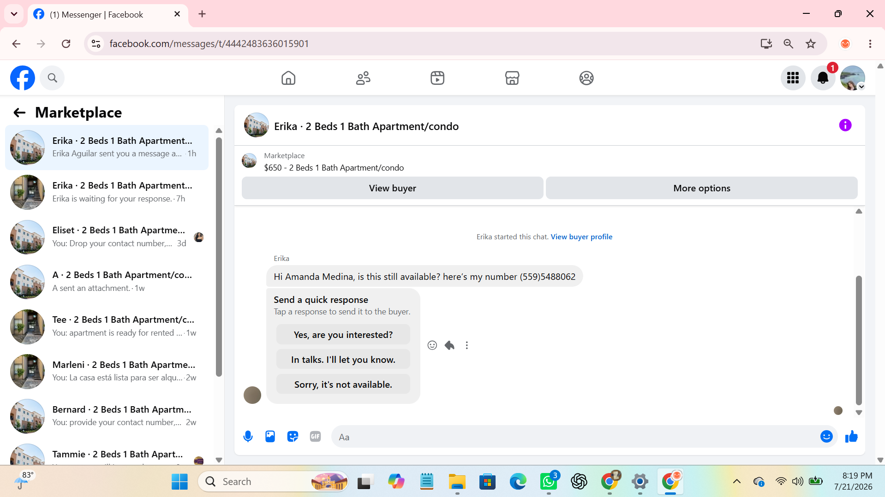The height and width of the screenshot is (497, 885).
Task: Send a thumbs-up like
Action: click(x=851, y=436)
